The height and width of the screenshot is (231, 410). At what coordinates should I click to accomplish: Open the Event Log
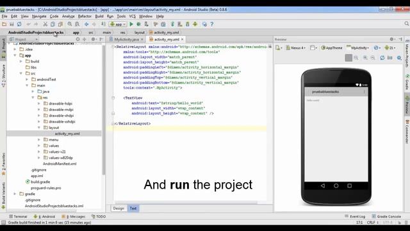point(355,217)
